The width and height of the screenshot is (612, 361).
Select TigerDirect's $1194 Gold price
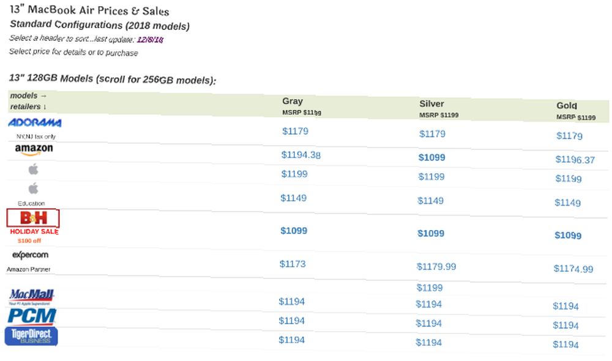click(x=566, y=344)
